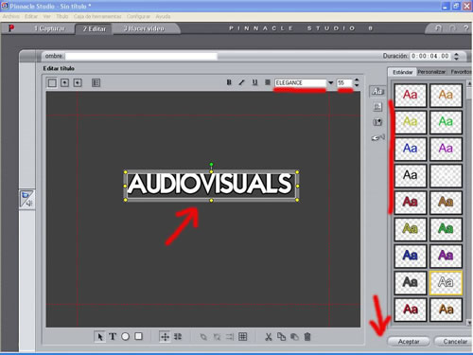Click the redo icon at top right
The image size is (473, 355).
[x=452, y=28]
